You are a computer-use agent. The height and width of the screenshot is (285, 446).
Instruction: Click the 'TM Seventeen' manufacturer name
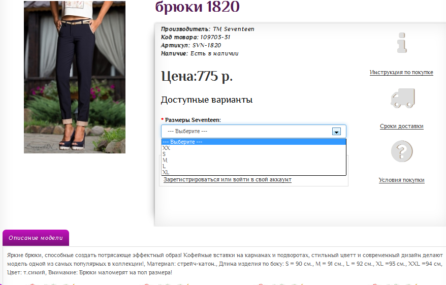click(x=234, y=29)
